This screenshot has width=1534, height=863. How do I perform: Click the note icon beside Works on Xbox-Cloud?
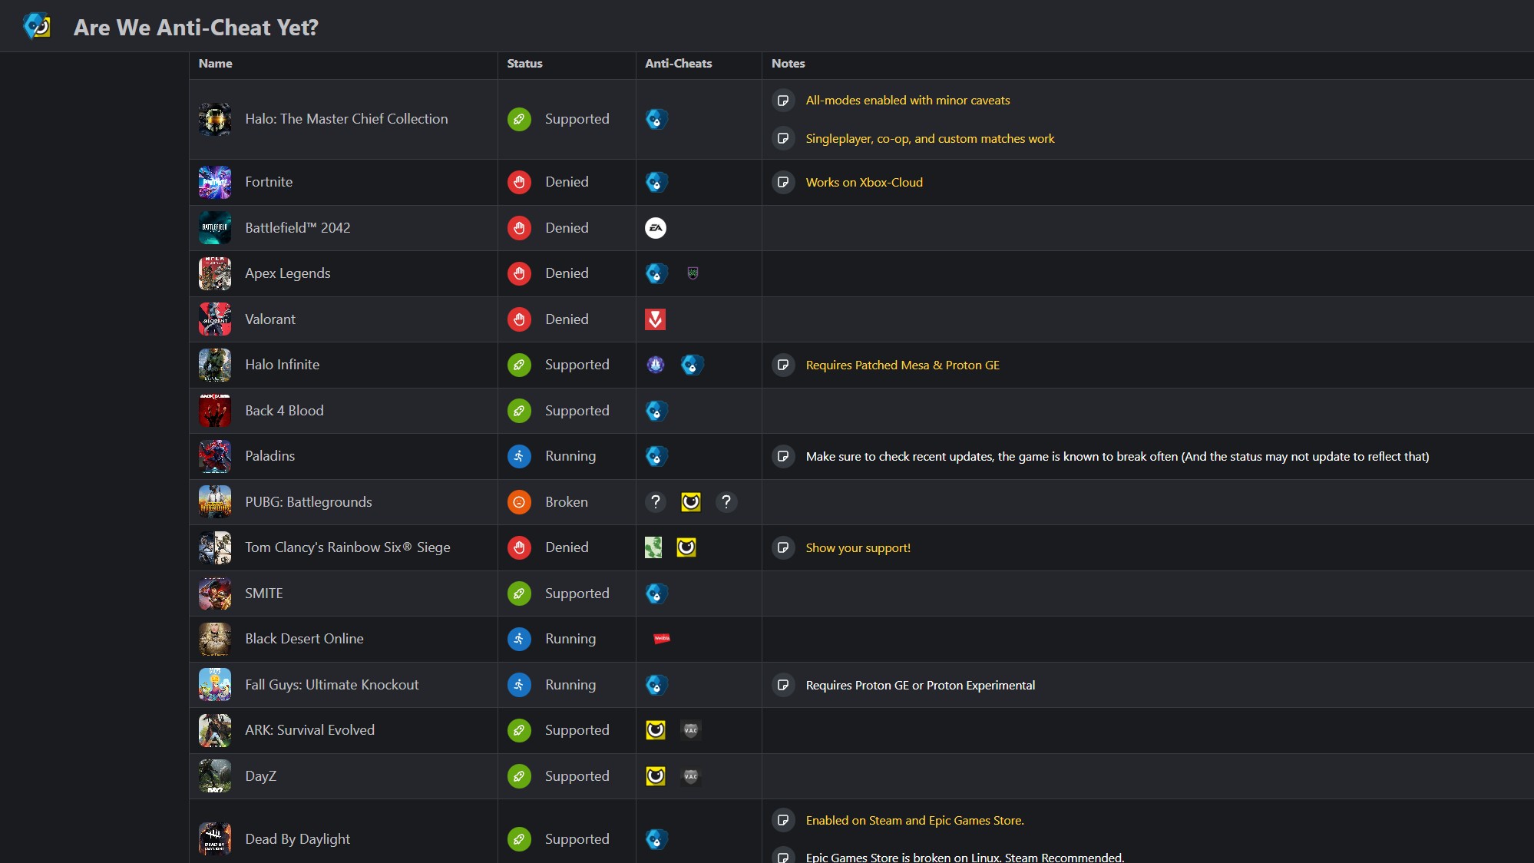(783, 183)
